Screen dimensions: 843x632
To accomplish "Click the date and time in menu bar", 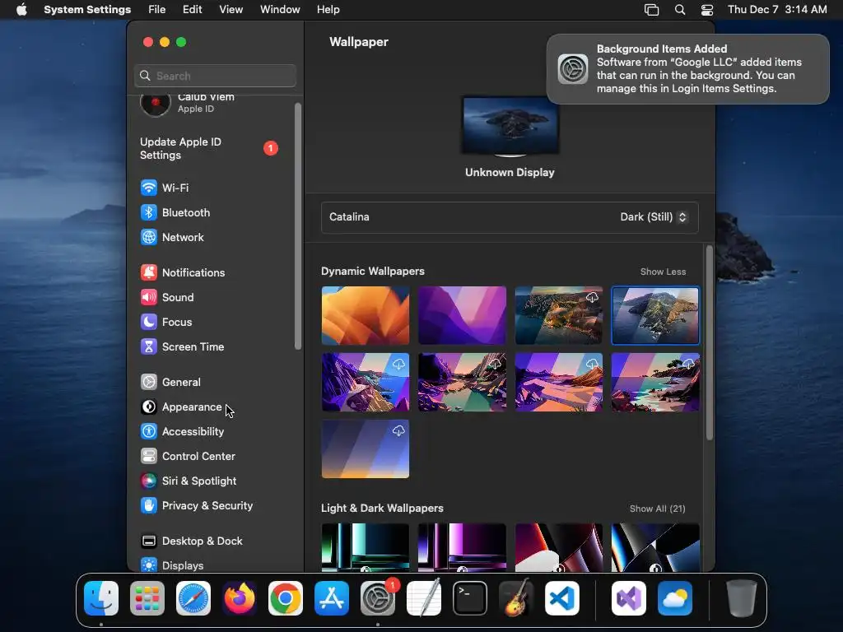I will 777,10.
